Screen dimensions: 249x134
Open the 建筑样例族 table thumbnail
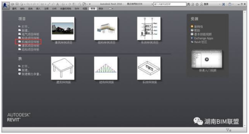63,68
